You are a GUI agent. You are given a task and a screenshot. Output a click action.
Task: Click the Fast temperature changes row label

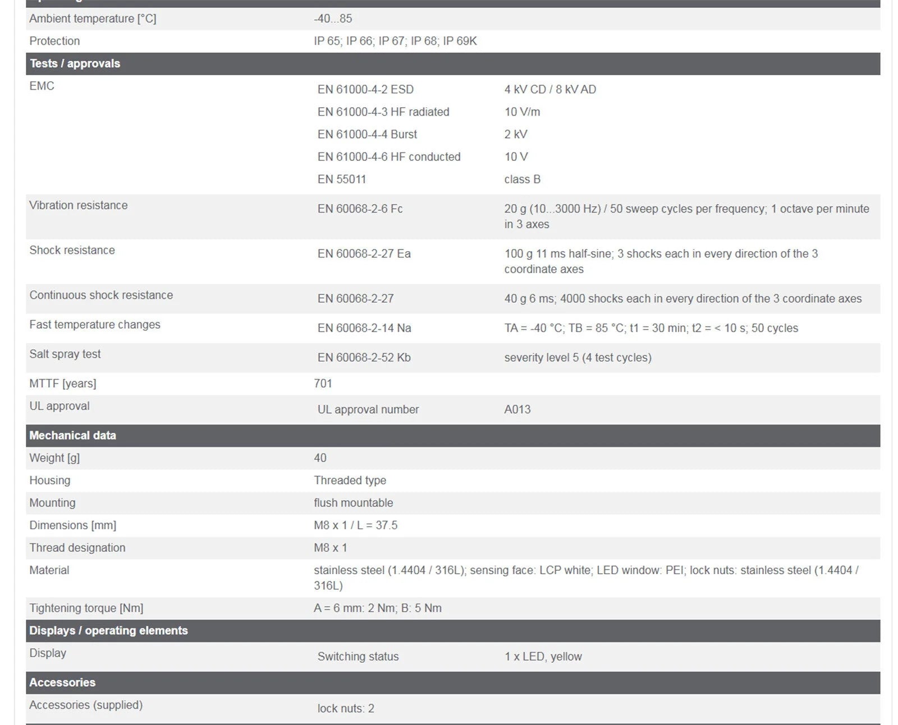tap(95, 324)
